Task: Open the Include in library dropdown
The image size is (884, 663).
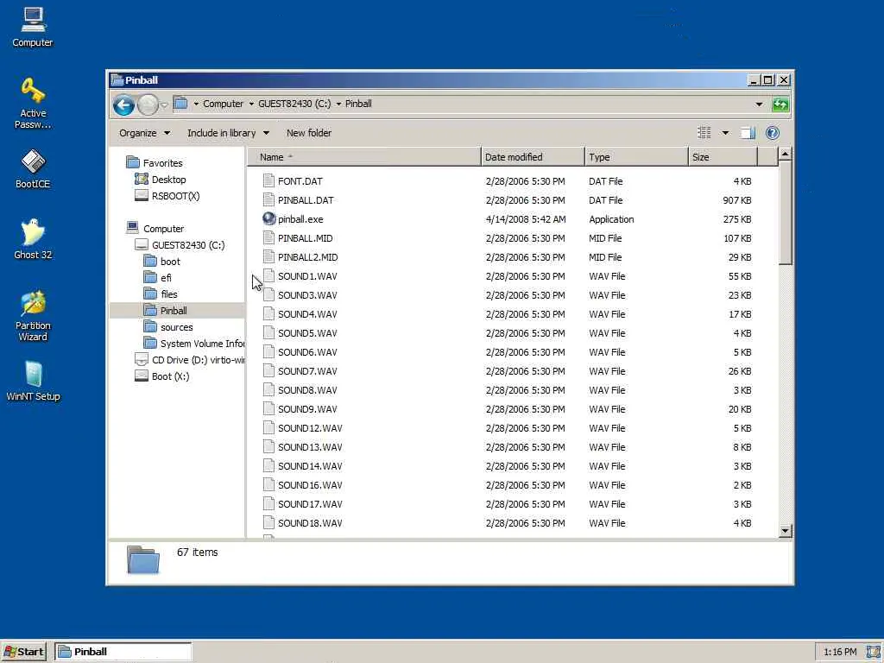Action: click(x=228, y=133)
